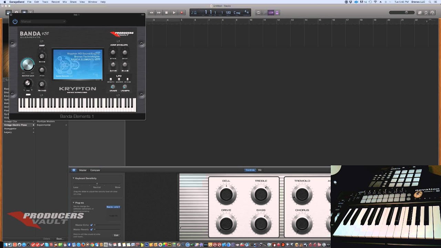The image size is (441, 248).
Task: Toggle the Metronome button
Action: [x=277, y=13]
